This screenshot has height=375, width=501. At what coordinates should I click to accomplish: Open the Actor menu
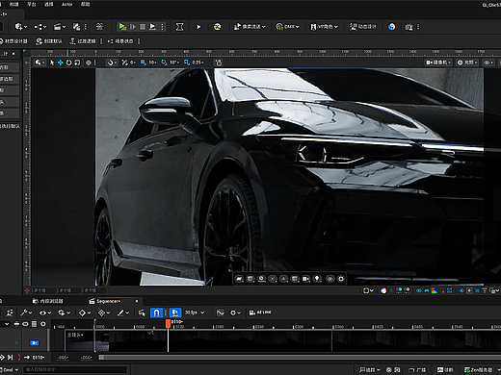(x=67, y=5)
